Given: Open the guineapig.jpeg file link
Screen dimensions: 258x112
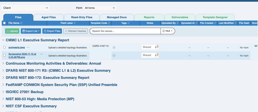Looking at the screenshot, I should [17, 47].
